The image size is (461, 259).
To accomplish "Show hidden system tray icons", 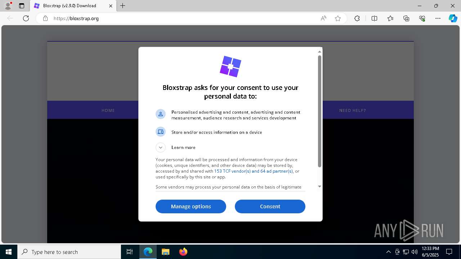I will pos(388,252).
